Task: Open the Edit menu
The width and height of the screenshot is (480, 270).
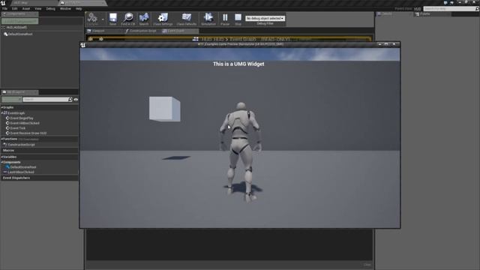Action: [x=15, y=8]
